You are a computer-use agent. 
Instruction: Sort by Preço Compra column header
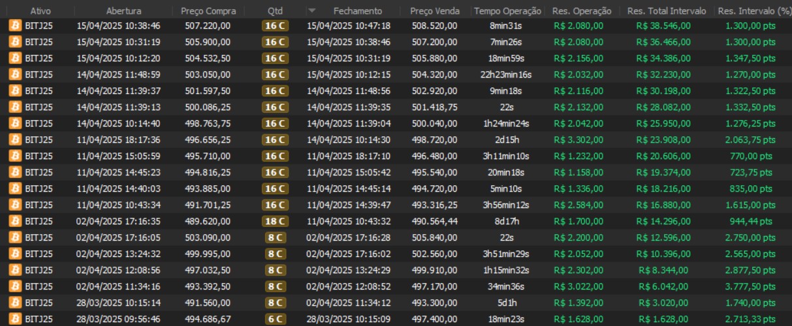click(x=208, y=11)
